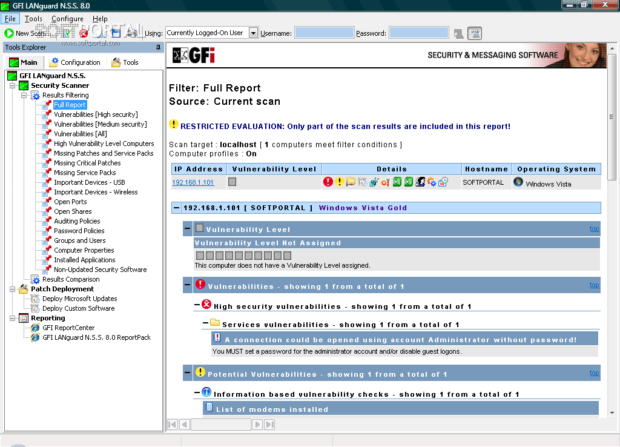Click top link in Vulnerabilities header
The width and height of the screenshot is (620, 447).
[594, 285]
